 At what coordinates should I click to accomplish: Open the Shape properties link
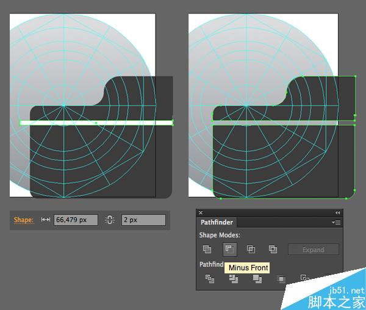pyautogui.click(x=24, y=220)
